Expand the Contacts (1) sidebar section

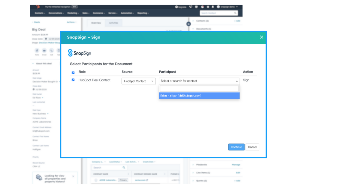coord(193,21)
